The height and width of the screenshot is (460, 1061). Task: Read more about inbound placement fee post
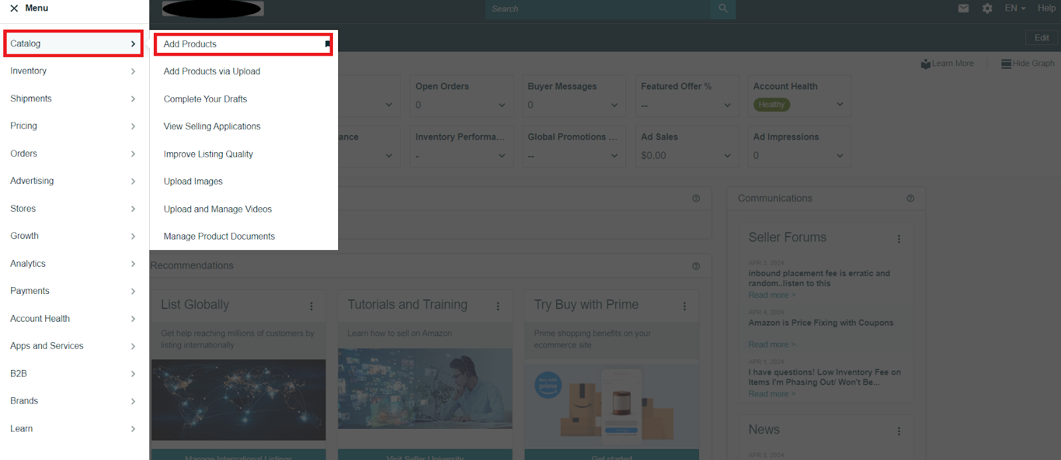coord(772,295)
